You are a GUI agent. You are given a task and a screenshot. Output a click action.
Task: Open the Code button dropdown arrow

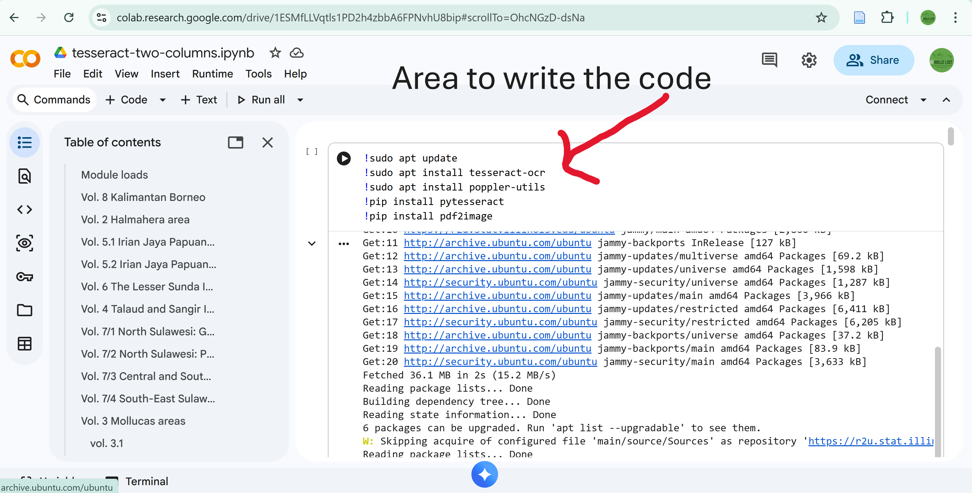pos(163,100)
